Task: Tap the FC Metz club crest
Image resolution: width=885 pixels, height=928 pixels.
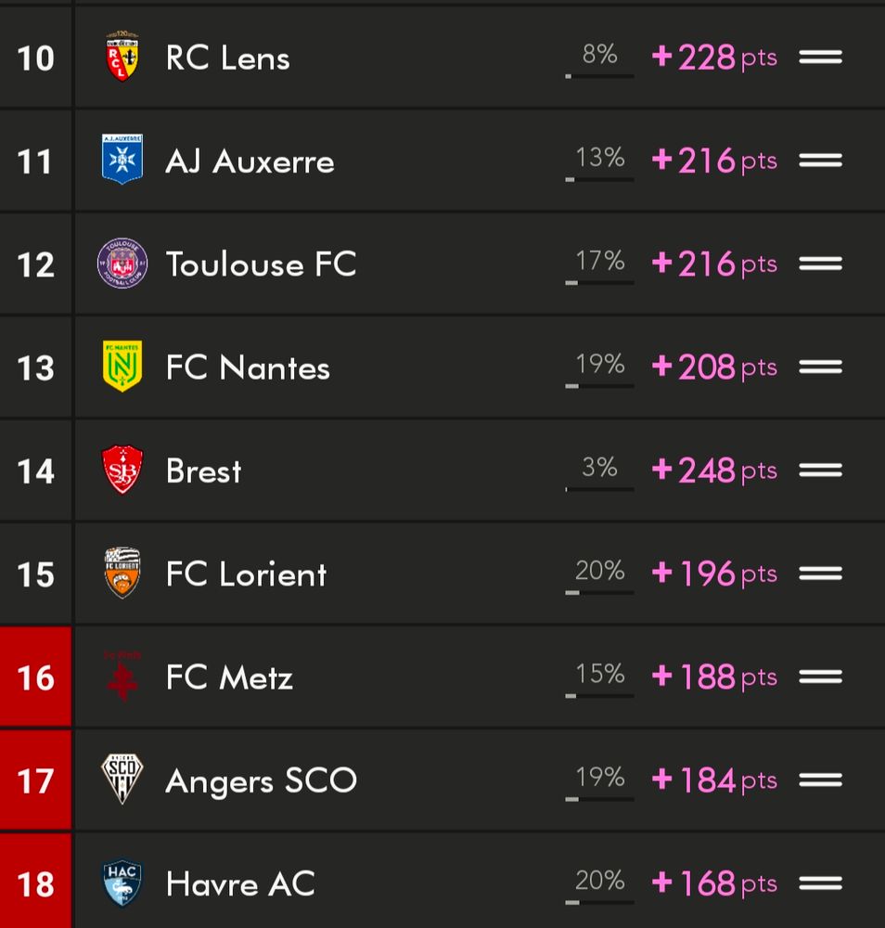Action: 122,676
